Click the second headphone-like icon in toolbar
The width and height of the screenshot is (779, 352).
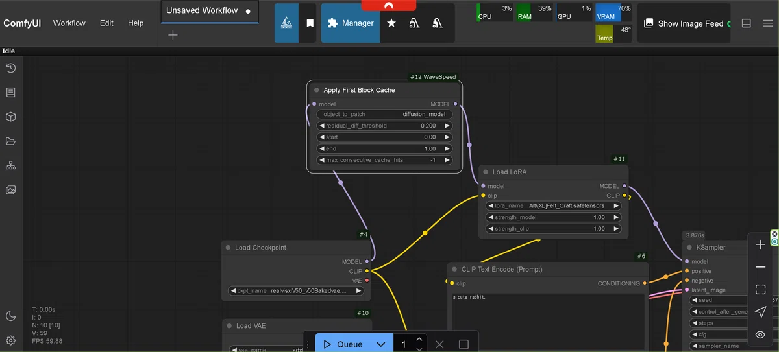point(438,23)
